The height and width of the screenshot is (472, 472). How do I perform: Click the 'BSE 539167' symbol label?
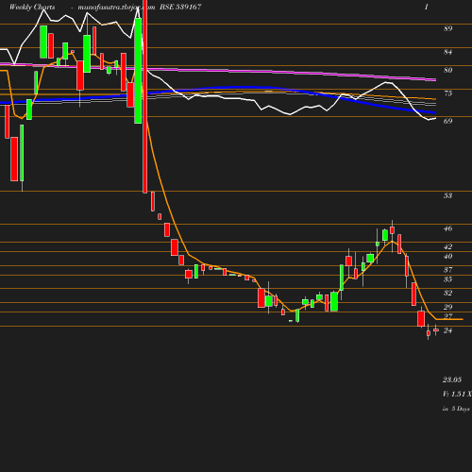coord(180,7)
